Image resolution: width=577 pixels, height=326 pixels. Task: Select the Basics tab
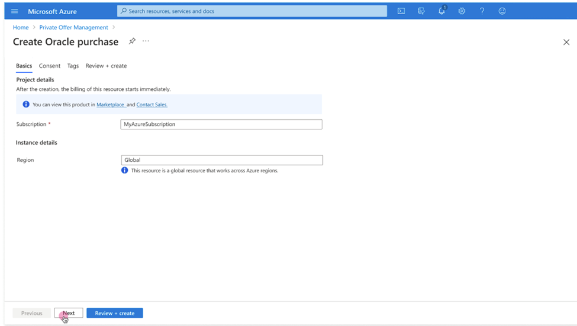tap(24, 66)
